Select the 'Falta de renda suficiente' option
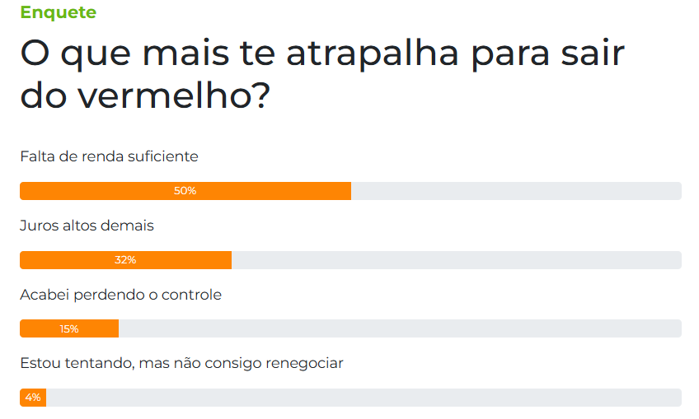Viewport: 699px width, 419px height. coord(109,156)
